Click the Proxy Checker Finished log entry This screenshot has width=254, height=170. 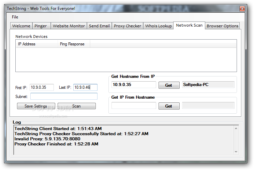pyautogui.click(x=56, y=144)
